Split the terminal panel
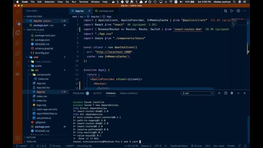Image resolution: width=263 pixels, height=148 pixels. 226,93
